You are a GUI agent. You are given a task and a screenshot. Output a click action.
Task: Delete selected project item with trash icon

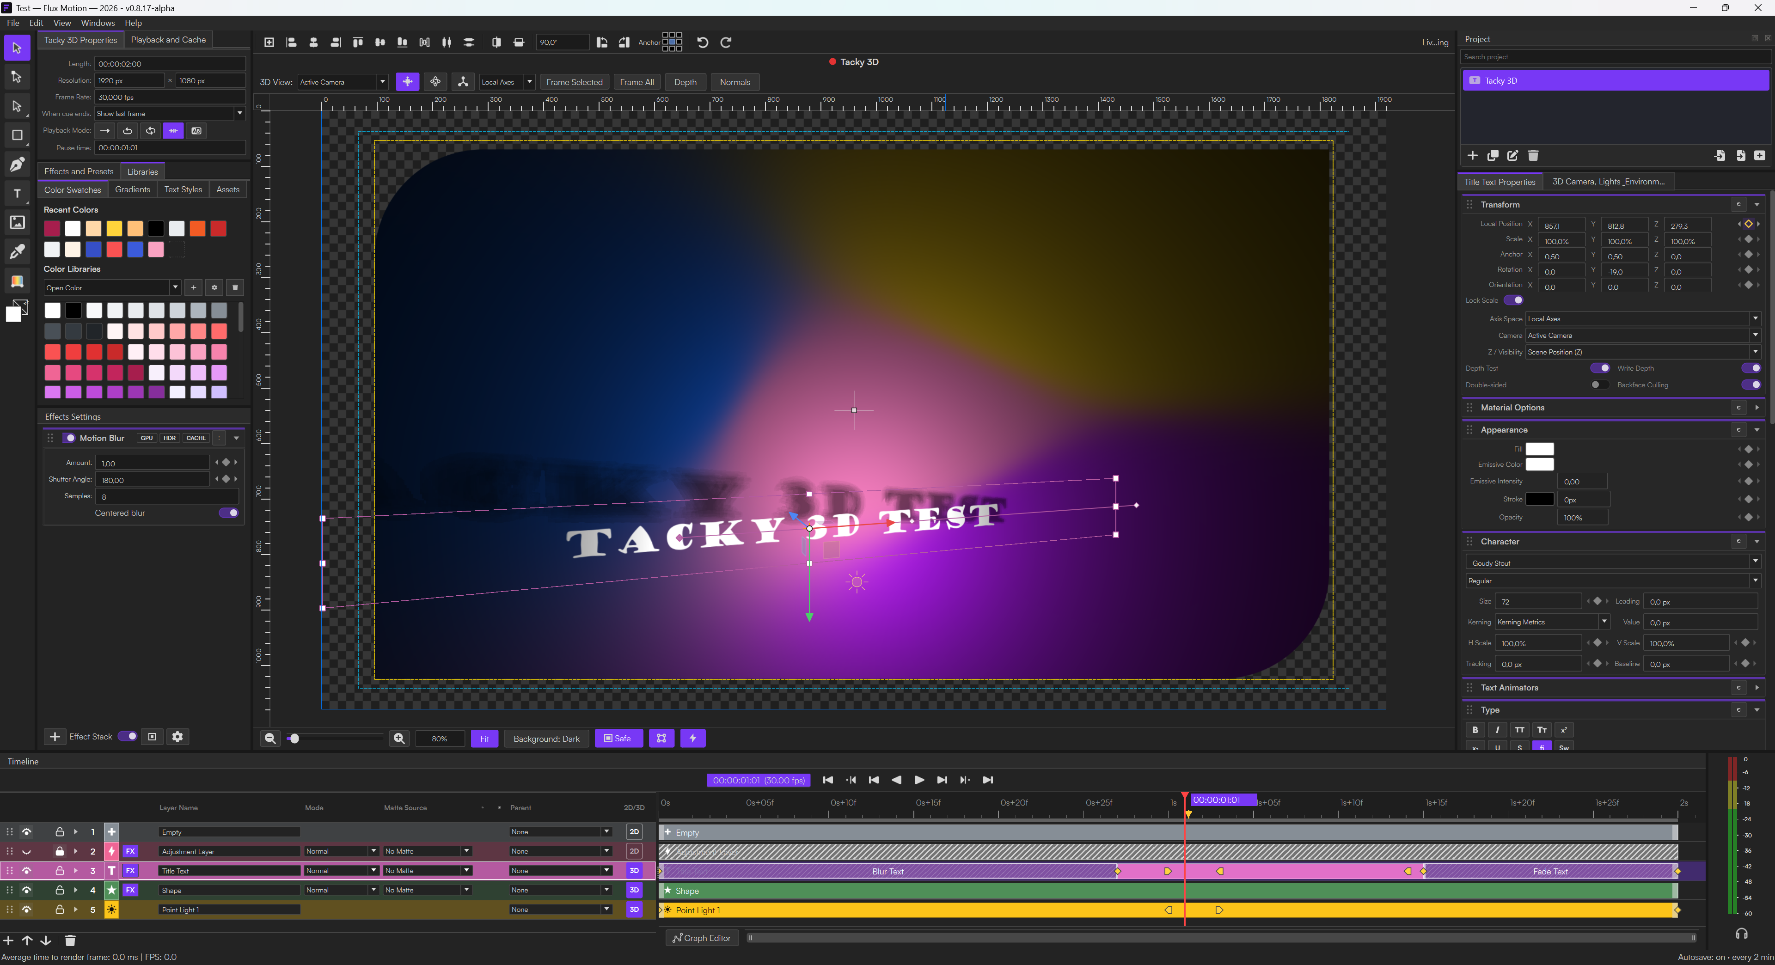1533,156
